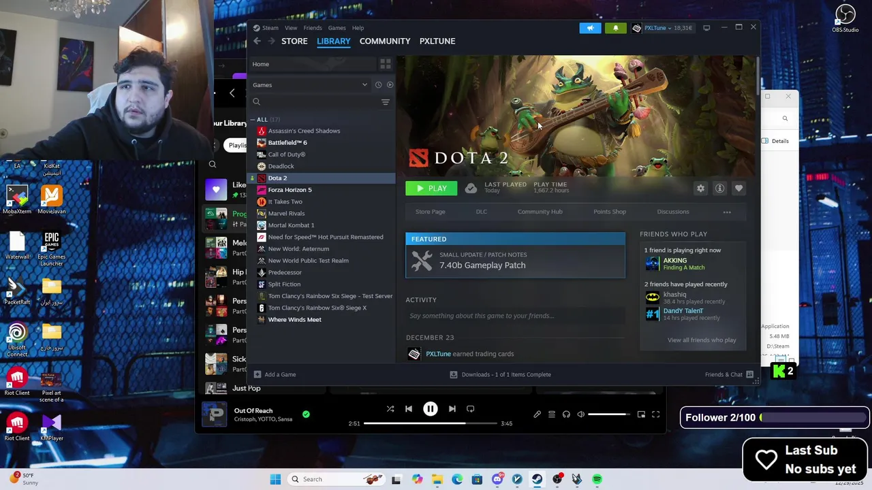Mute Spotify volume speaker icon
This screenshot has height=490, width=872.
[580, 414]
